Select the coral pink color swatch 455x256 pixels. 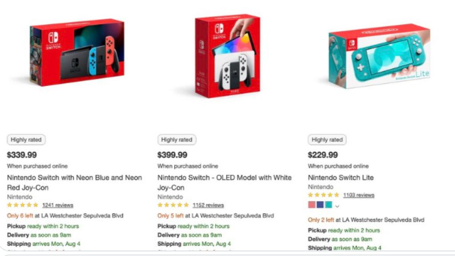click(x=312, y=205)
